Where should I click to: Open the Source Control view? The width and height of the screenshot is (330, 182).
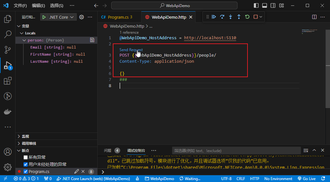[x=7, y=50]
